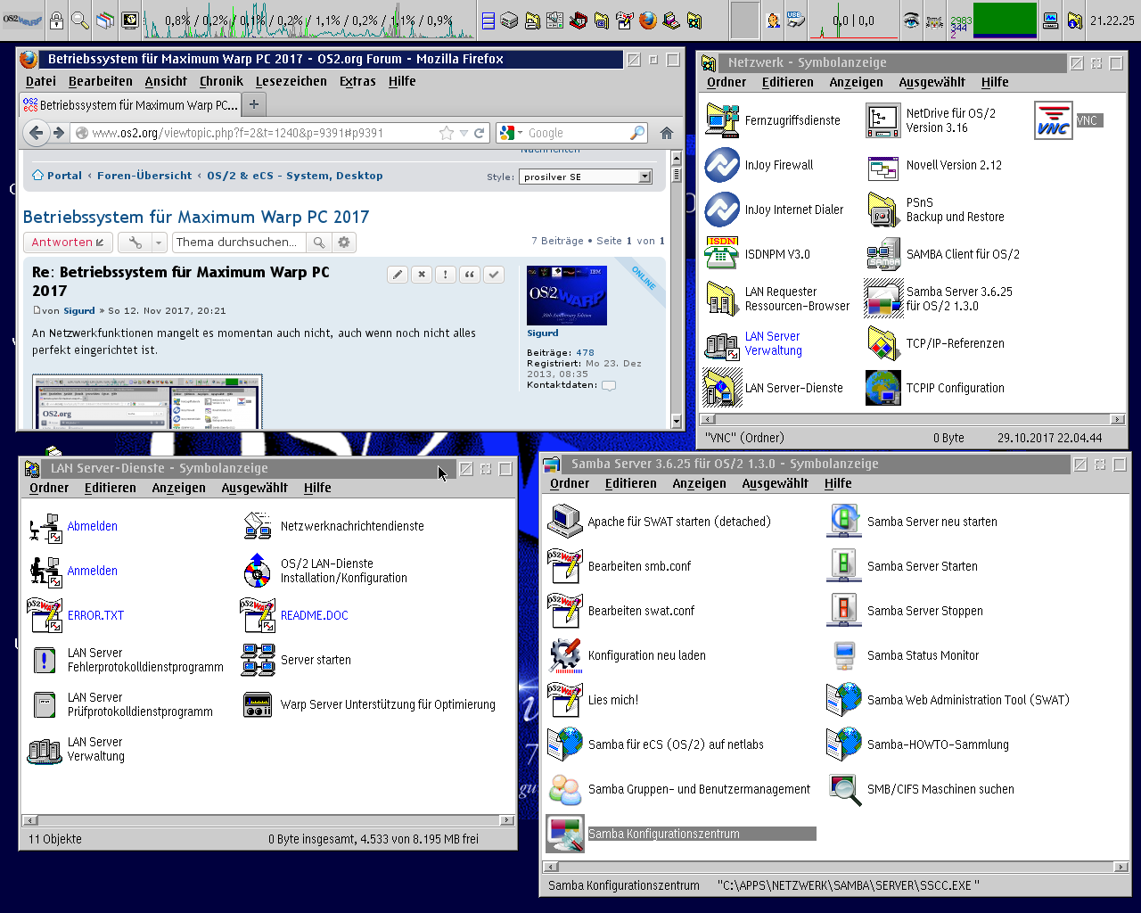
Task: Open Sigurd profile link under avatar
Action: point(542,333)
